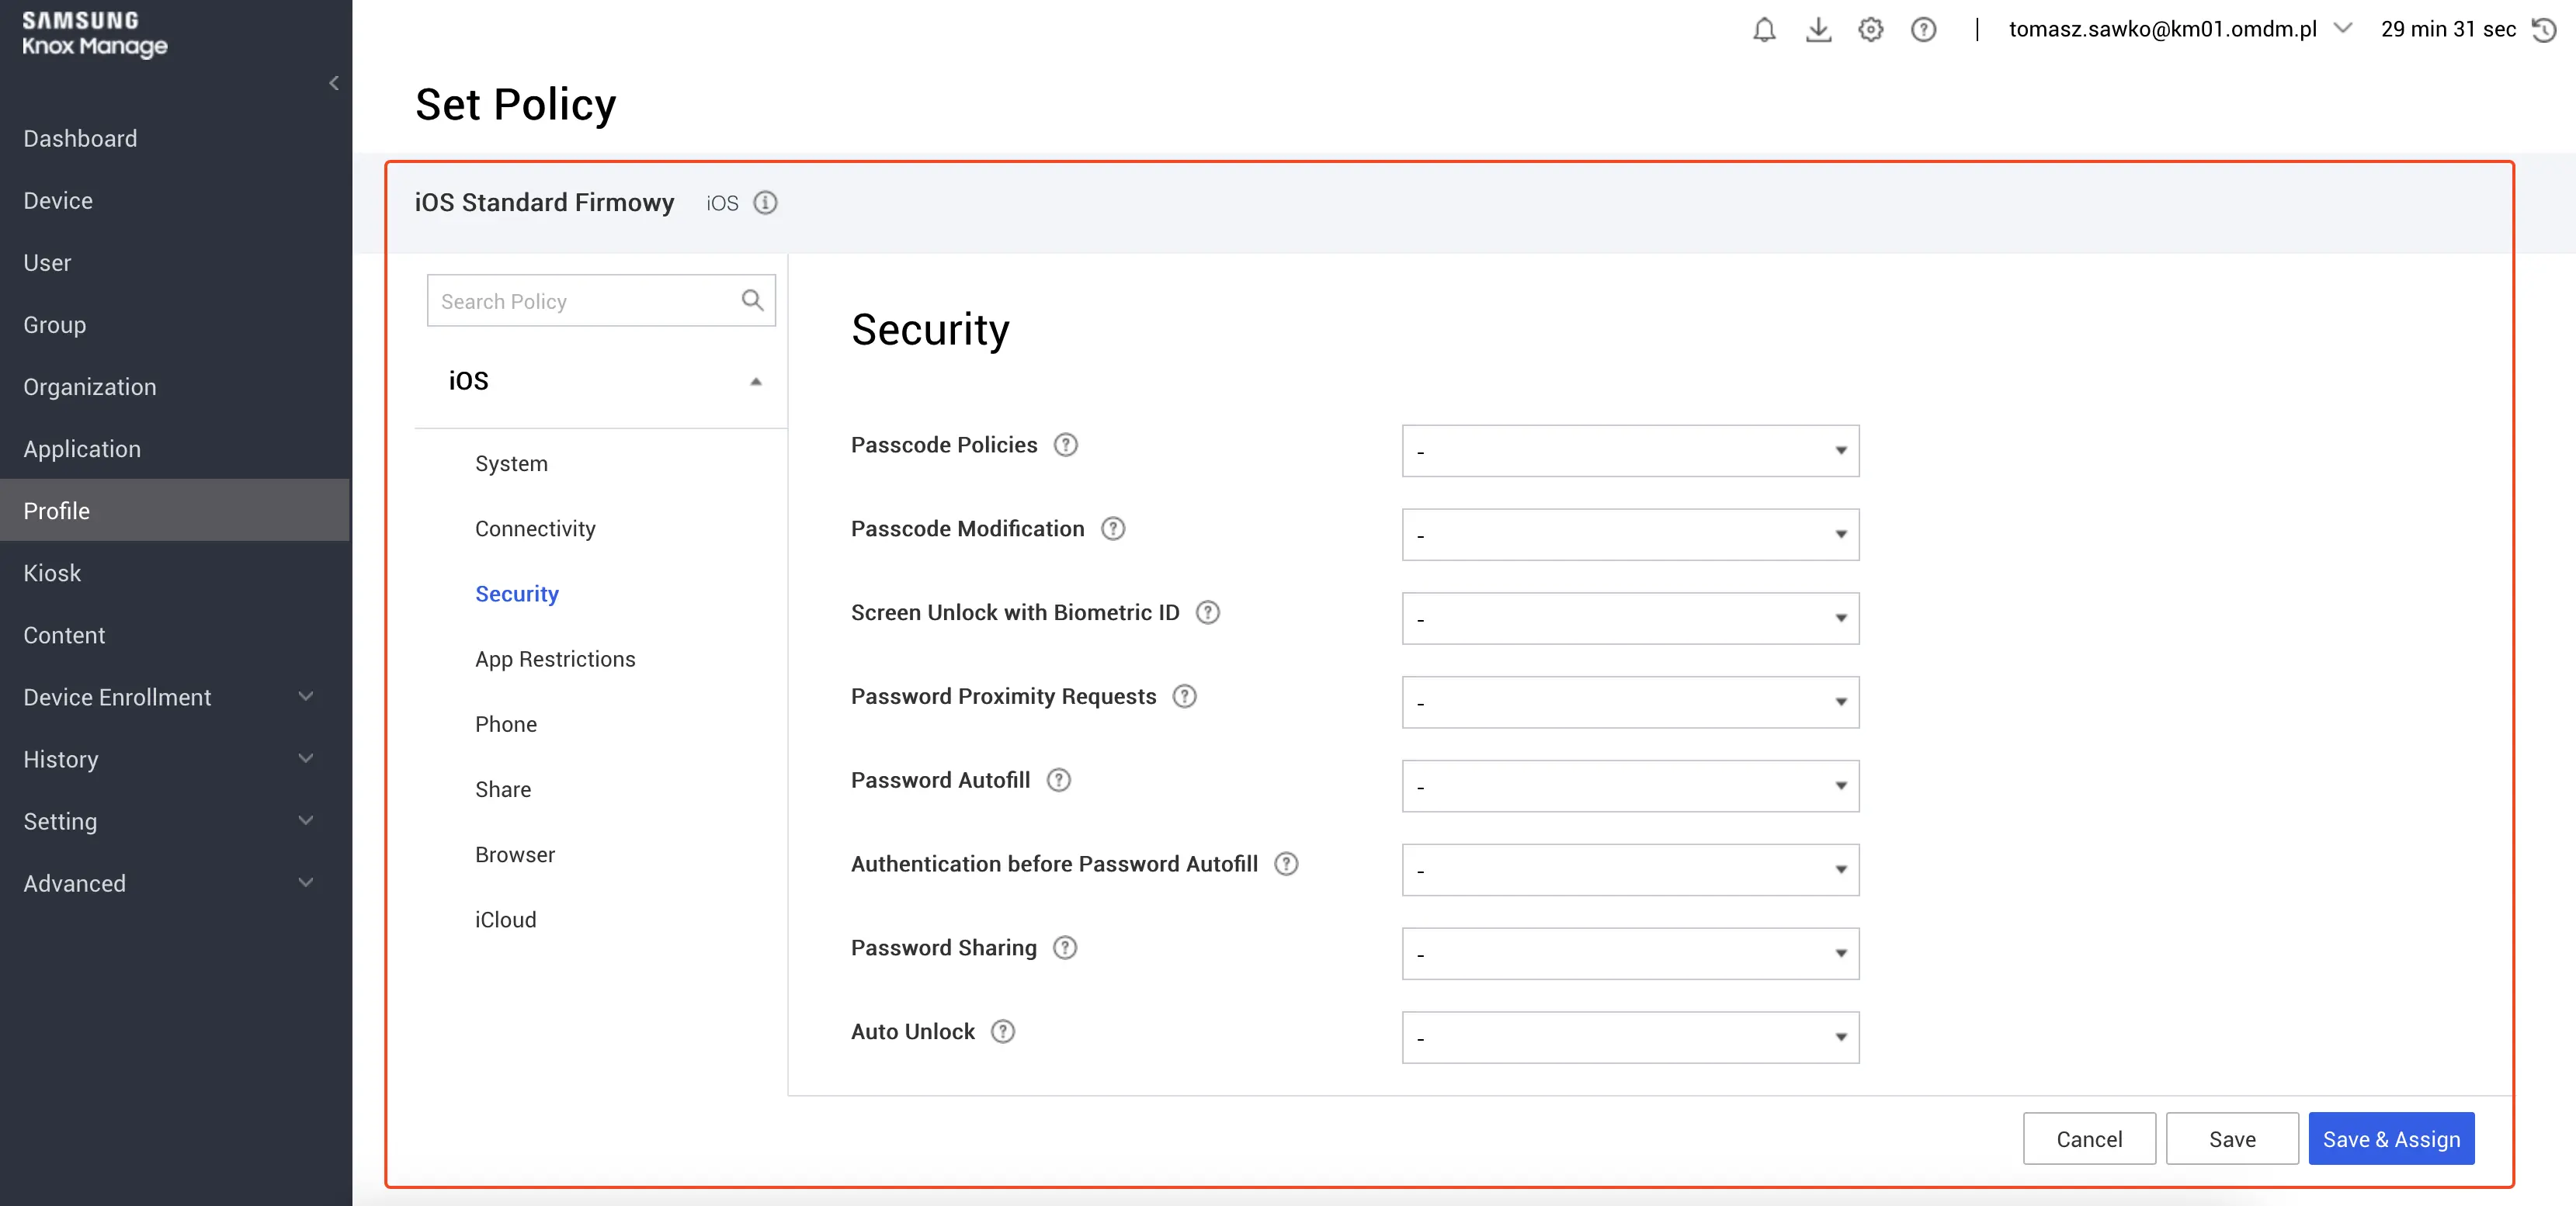This screenshot has width=2576, height=1206.
Task: Reset the session timer icon
Action: (2543, 30)
